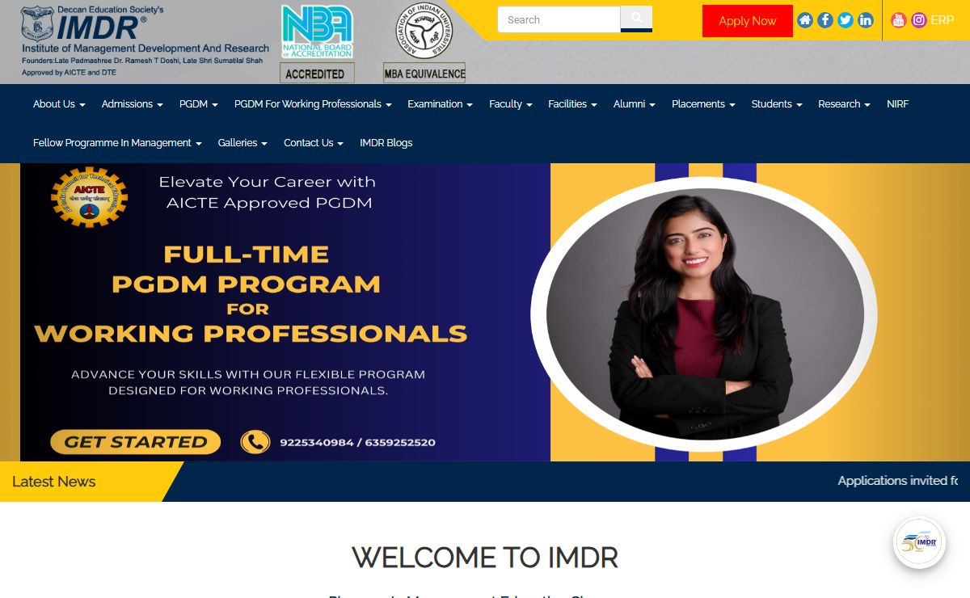Click the ACCREDITED label button
This screenshot has height=598, width=970.
pos(317,74)
